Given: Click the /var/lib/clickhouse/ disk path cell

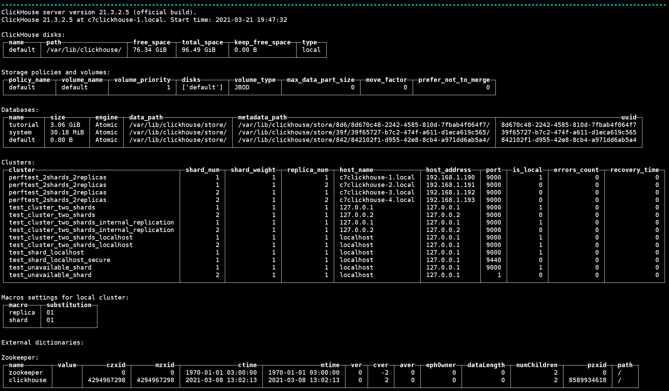Looking at the screenshot, I should [84, 50].
